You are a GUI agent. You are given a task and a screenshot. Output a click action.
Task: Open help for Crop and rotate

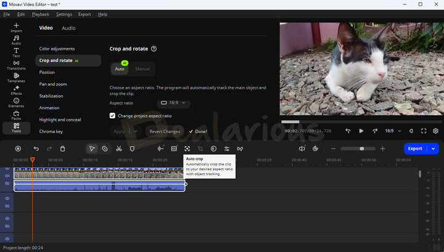click(x=154, y=49)
